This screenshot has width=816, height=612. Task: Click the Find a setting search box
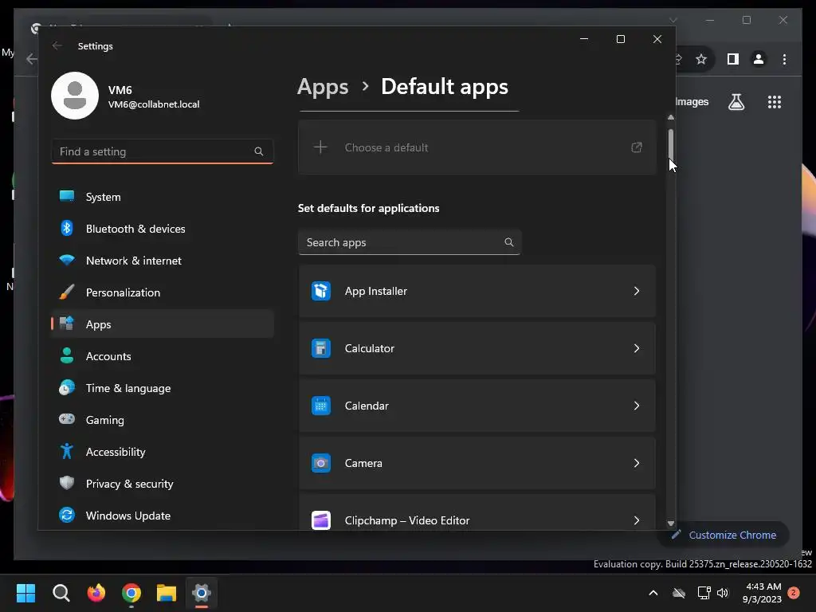pyautogui.click(x=163, y=151)
